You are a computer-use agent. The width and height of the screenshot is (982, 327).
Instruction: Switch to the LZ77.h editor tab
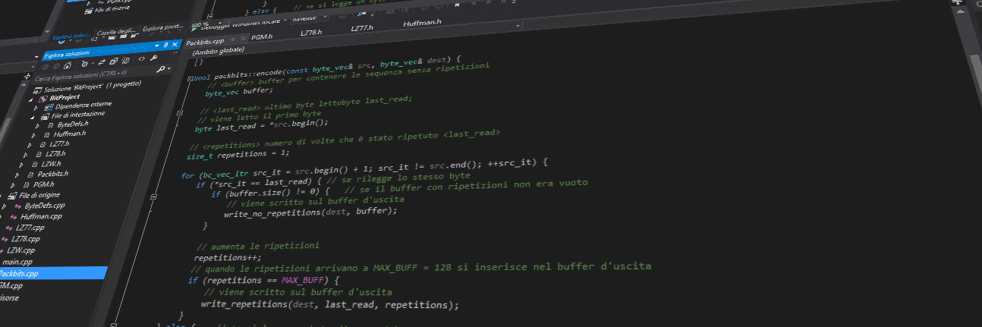[362, 27]
